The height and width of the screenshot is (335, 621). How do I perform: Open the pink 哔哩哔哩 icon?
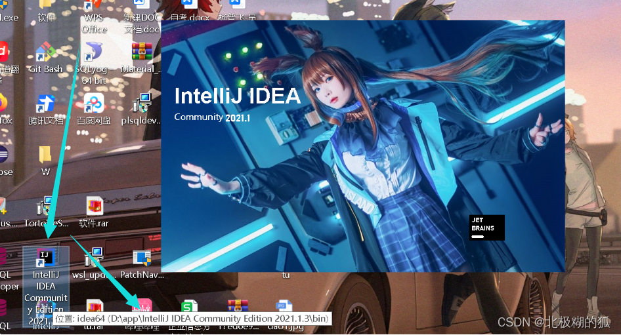click(142, 307)
